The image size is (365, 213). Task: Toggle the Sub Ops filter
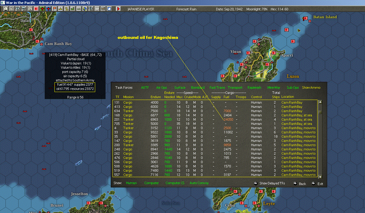pos(293,88)
